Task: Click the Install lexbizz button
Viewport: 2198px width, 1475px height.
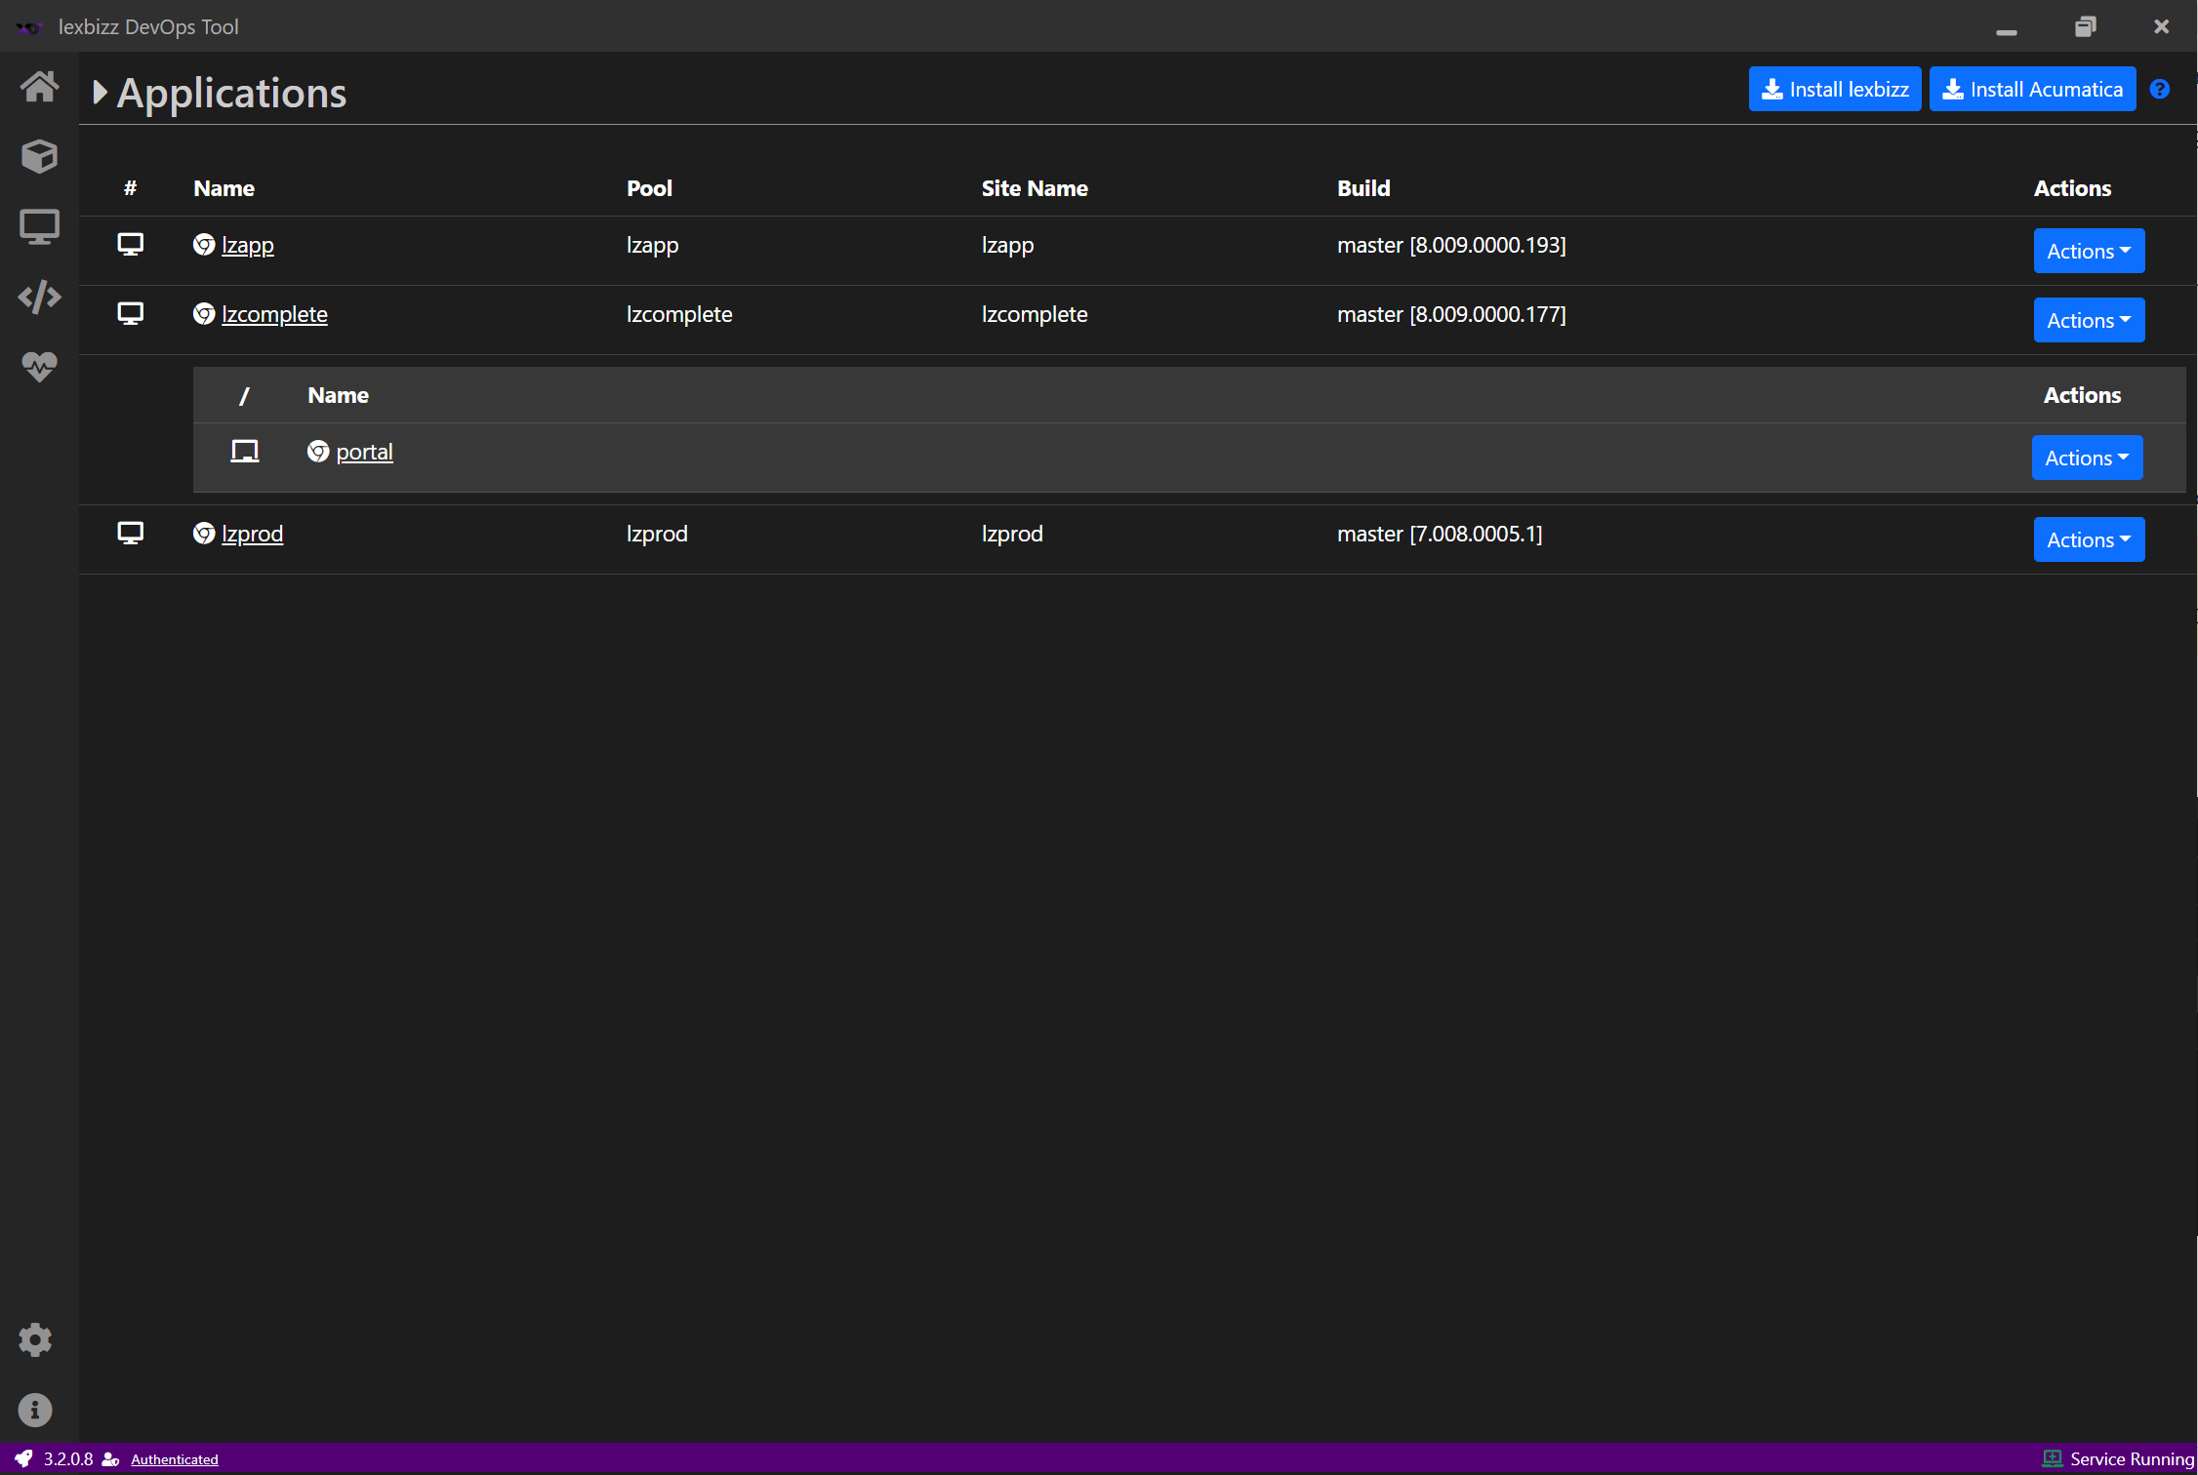Action: tap(1835, 90)
